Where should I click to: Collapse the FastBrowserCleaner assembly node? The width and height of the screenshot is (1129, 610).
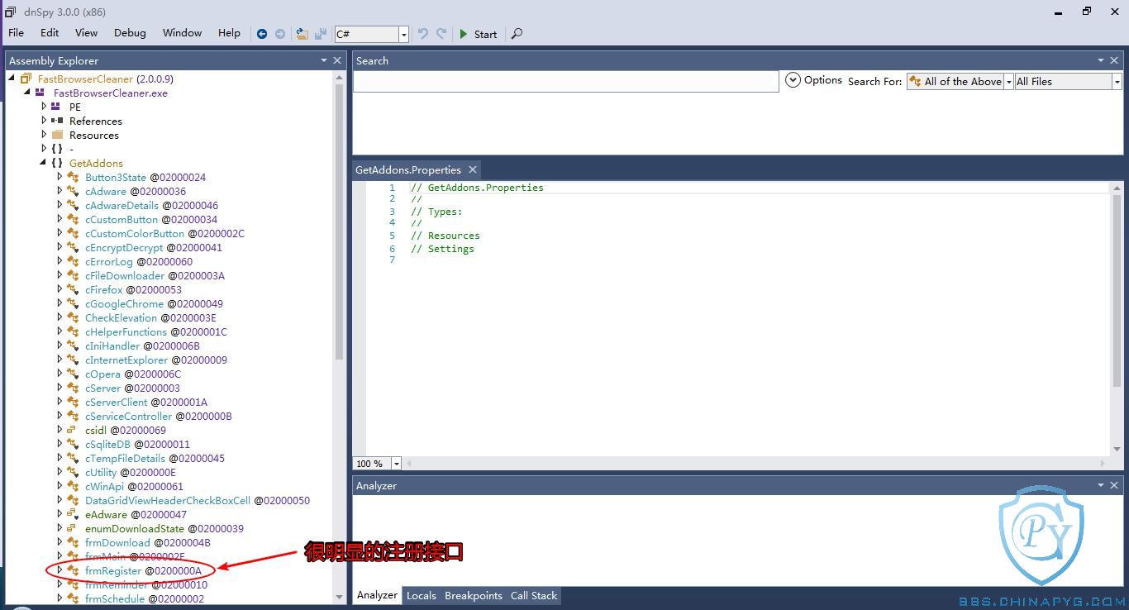click(12, 79)
